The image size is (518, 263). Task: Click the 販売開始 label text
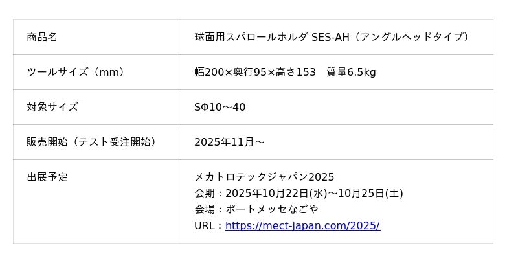tap(47, 142)
